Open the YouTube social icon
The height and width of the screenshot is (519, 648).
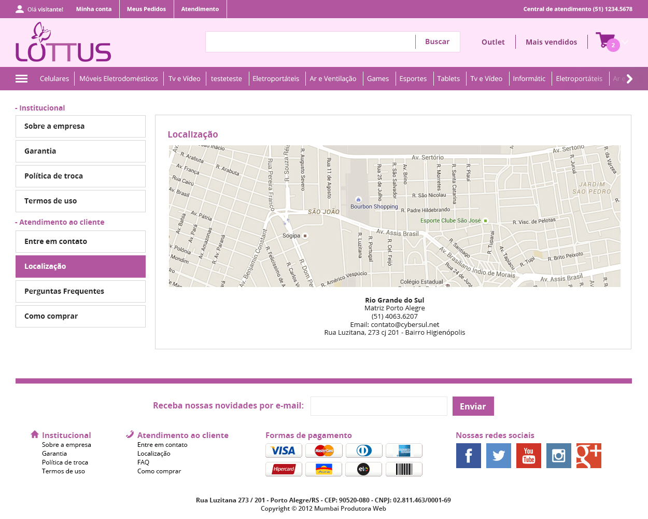[528, 456]
